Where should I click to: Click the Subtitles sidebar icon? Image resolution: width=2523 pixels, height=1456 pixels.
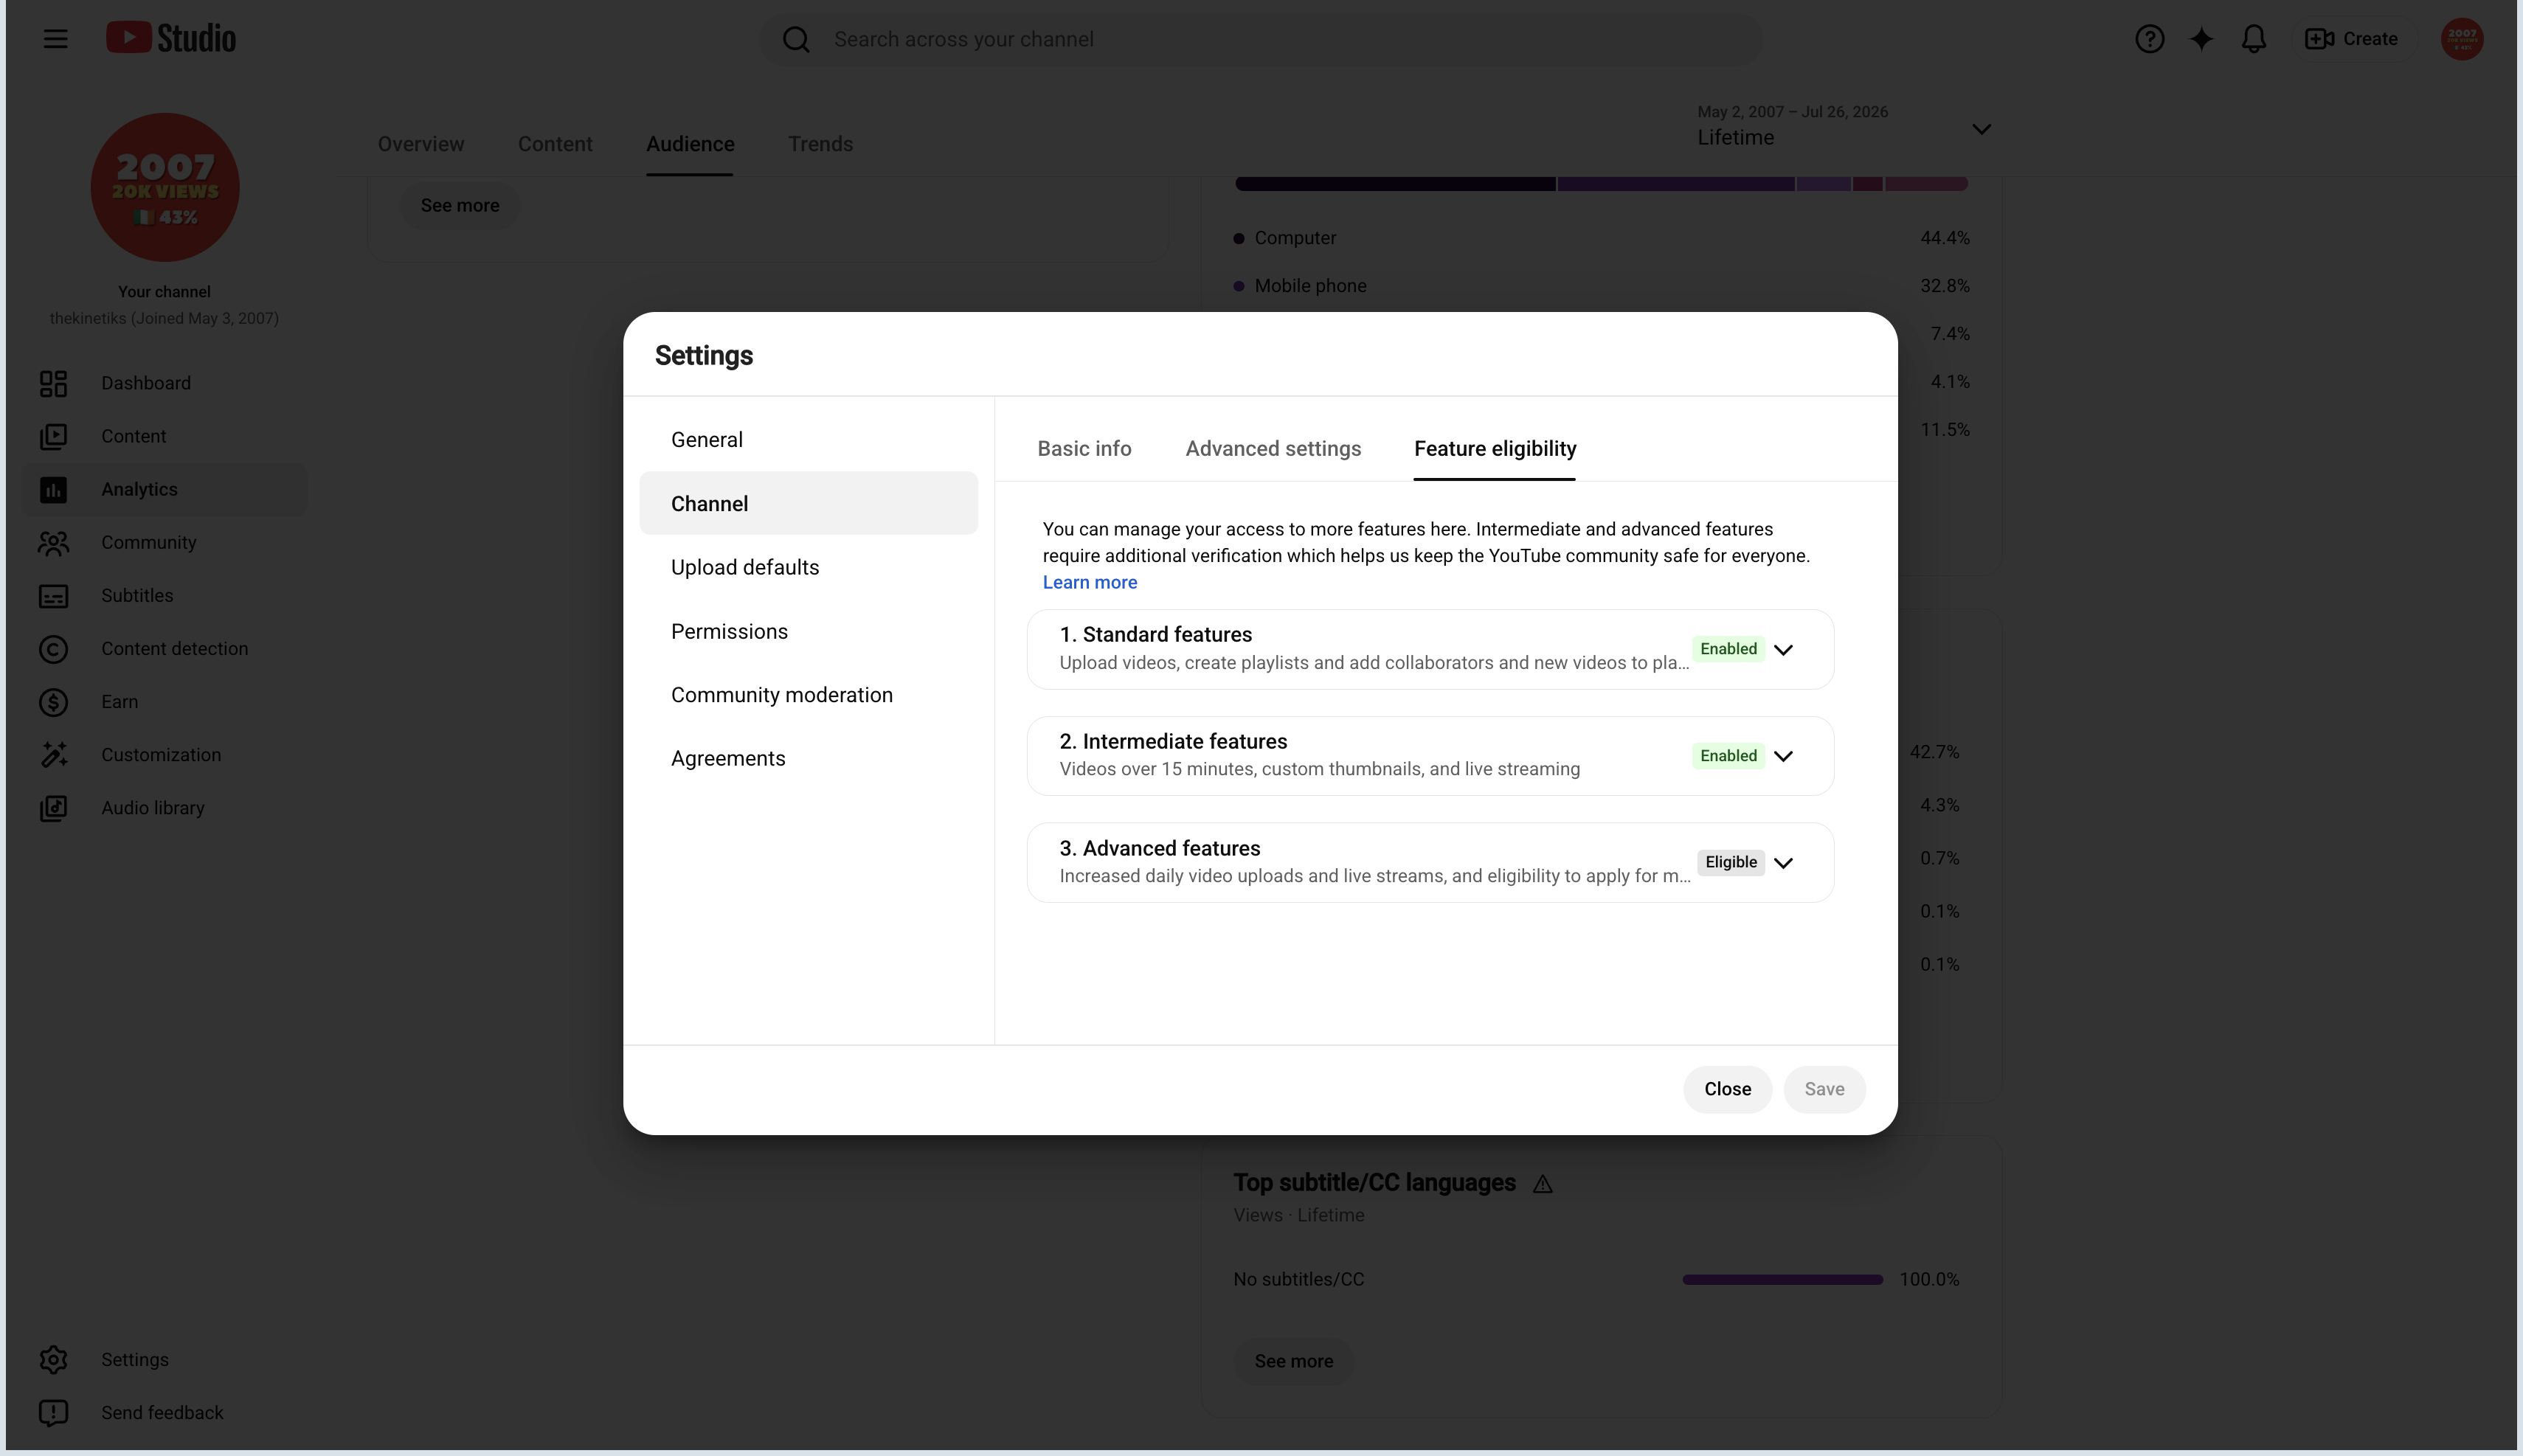tap(54, 596)
